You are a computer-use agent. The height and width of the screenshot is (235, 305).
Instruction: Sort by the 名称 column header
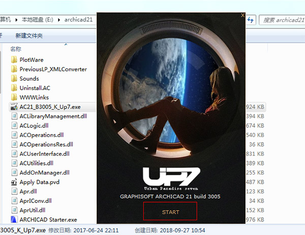[x=16, y=49]
